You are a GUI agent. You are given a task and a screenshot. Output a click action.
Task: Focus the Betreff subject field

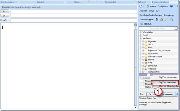tap(74, 20)
